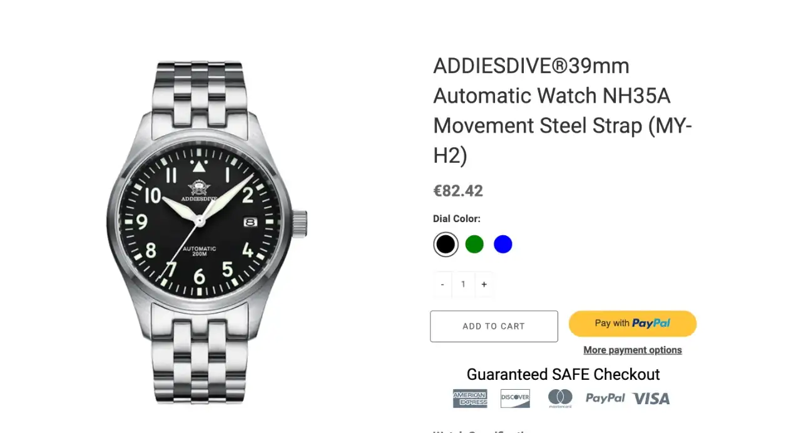The image size is (801, 433).
Task: Click the American Express payment icon
Action: point(469,398)
